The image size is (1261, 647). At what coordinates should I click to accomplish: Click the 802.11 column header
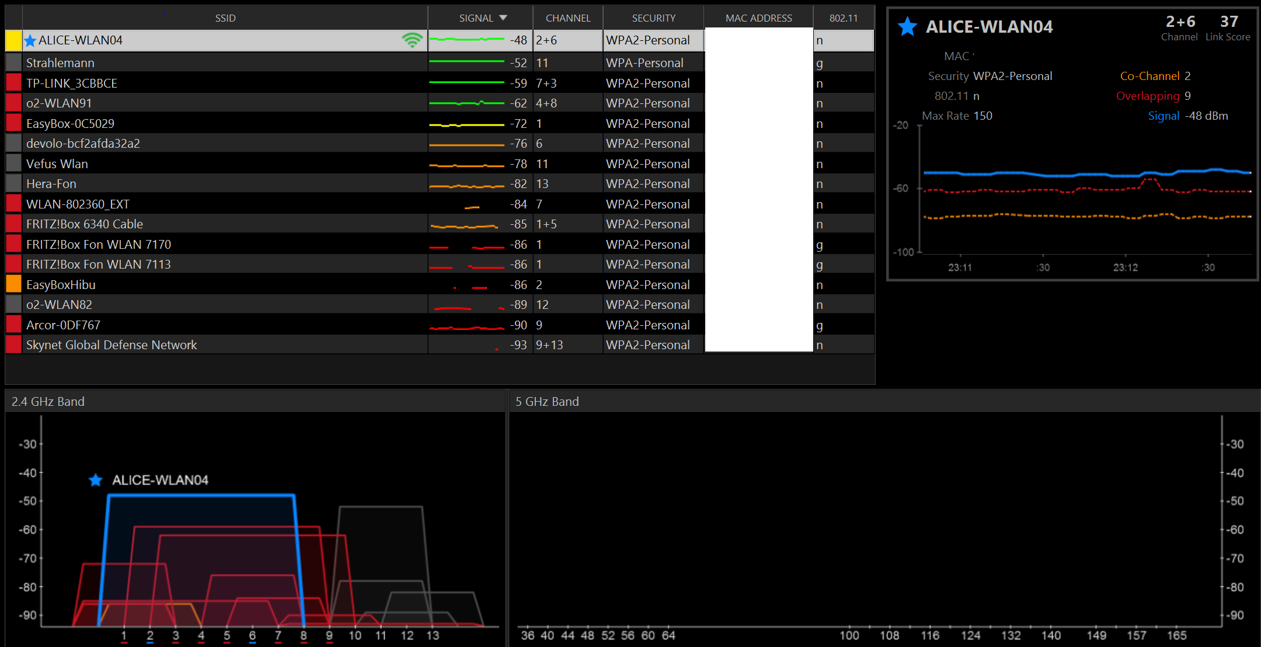844,18
